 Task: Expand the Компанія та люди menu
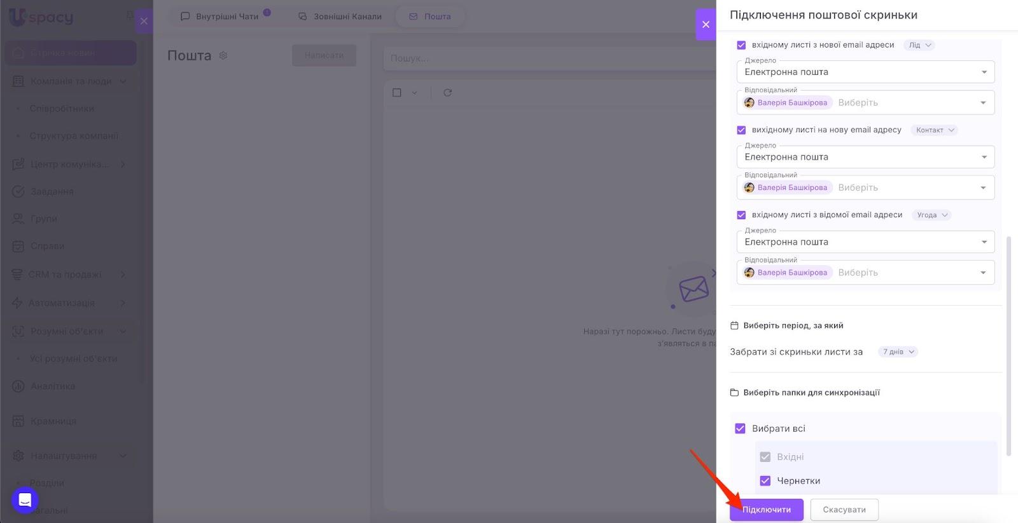(x=71, y=81)
